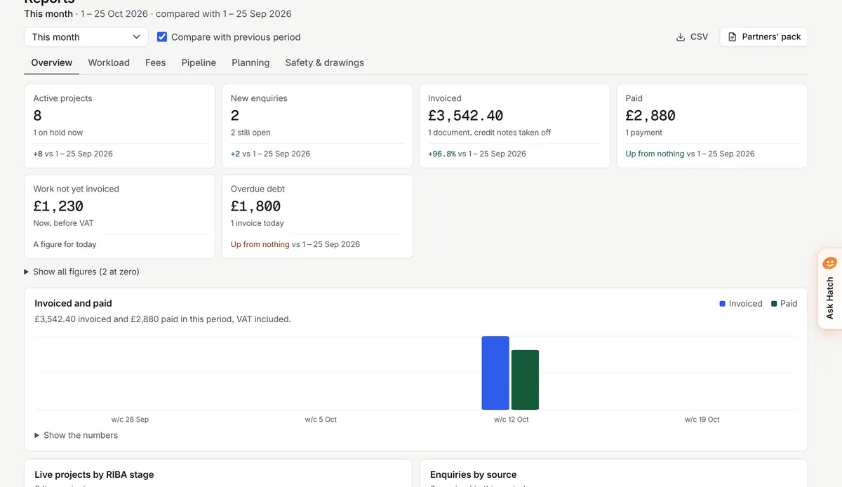Image resolution: width=842 pixels, height=487 pixels.
Task: Click 'Up from nothing' in Overdue debt card
Action: pyautogui.click(x=260, y=244)
